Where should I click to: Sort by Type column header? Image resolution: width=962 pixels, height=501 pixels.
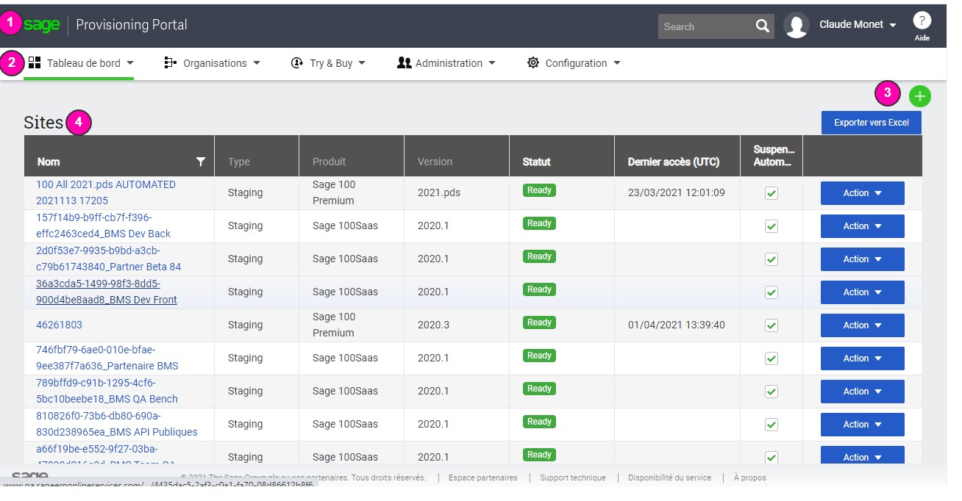(x=239, y=162)
